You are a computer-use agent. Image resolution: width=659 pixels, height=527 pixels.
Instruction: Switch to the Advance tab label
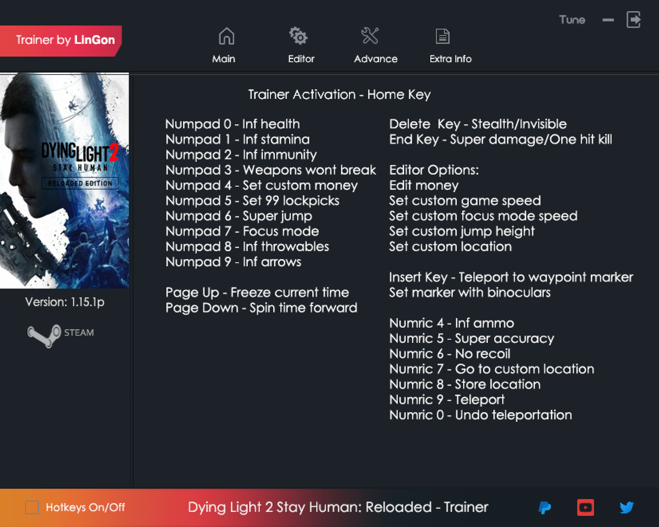(376, 59)
